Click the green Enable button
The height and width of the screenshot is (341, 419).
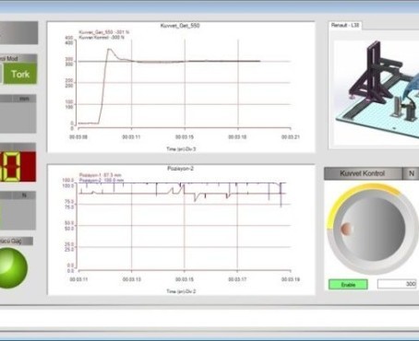coord(348,285)
